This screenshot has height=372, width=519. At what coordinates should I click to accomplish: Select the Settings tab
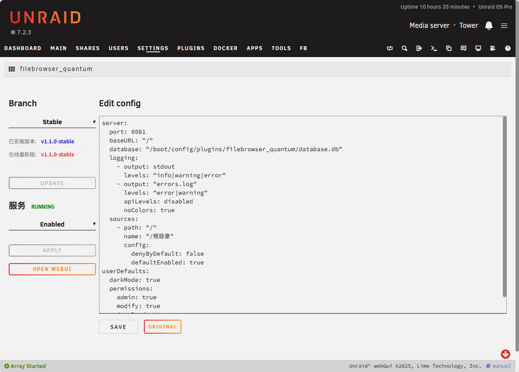coord(153,48)
